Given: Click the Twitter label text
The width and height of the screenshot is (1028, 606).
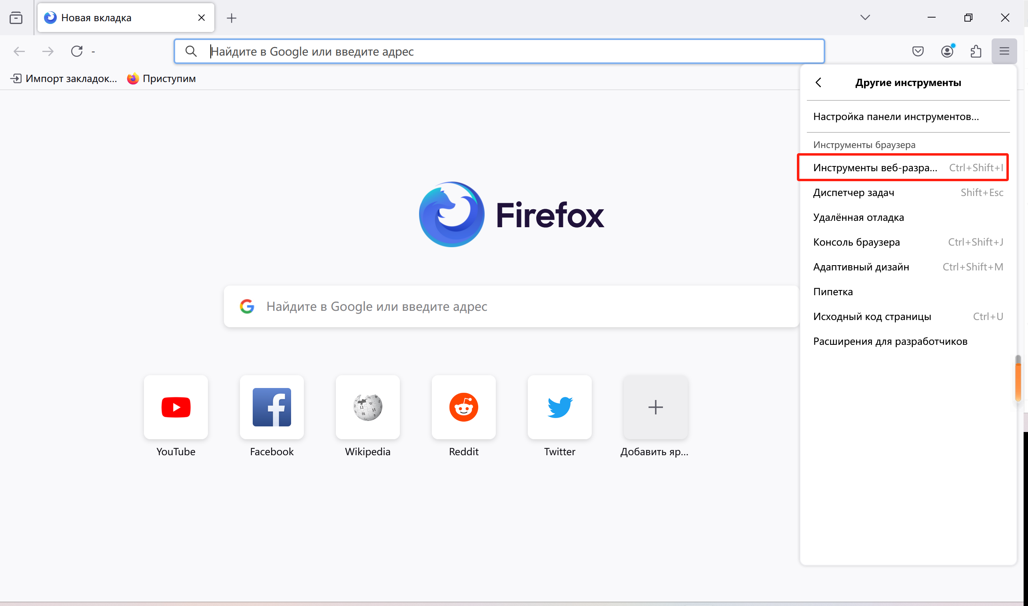Looking at the screenshot, I should pyautogui.click(x=559, y=452).
